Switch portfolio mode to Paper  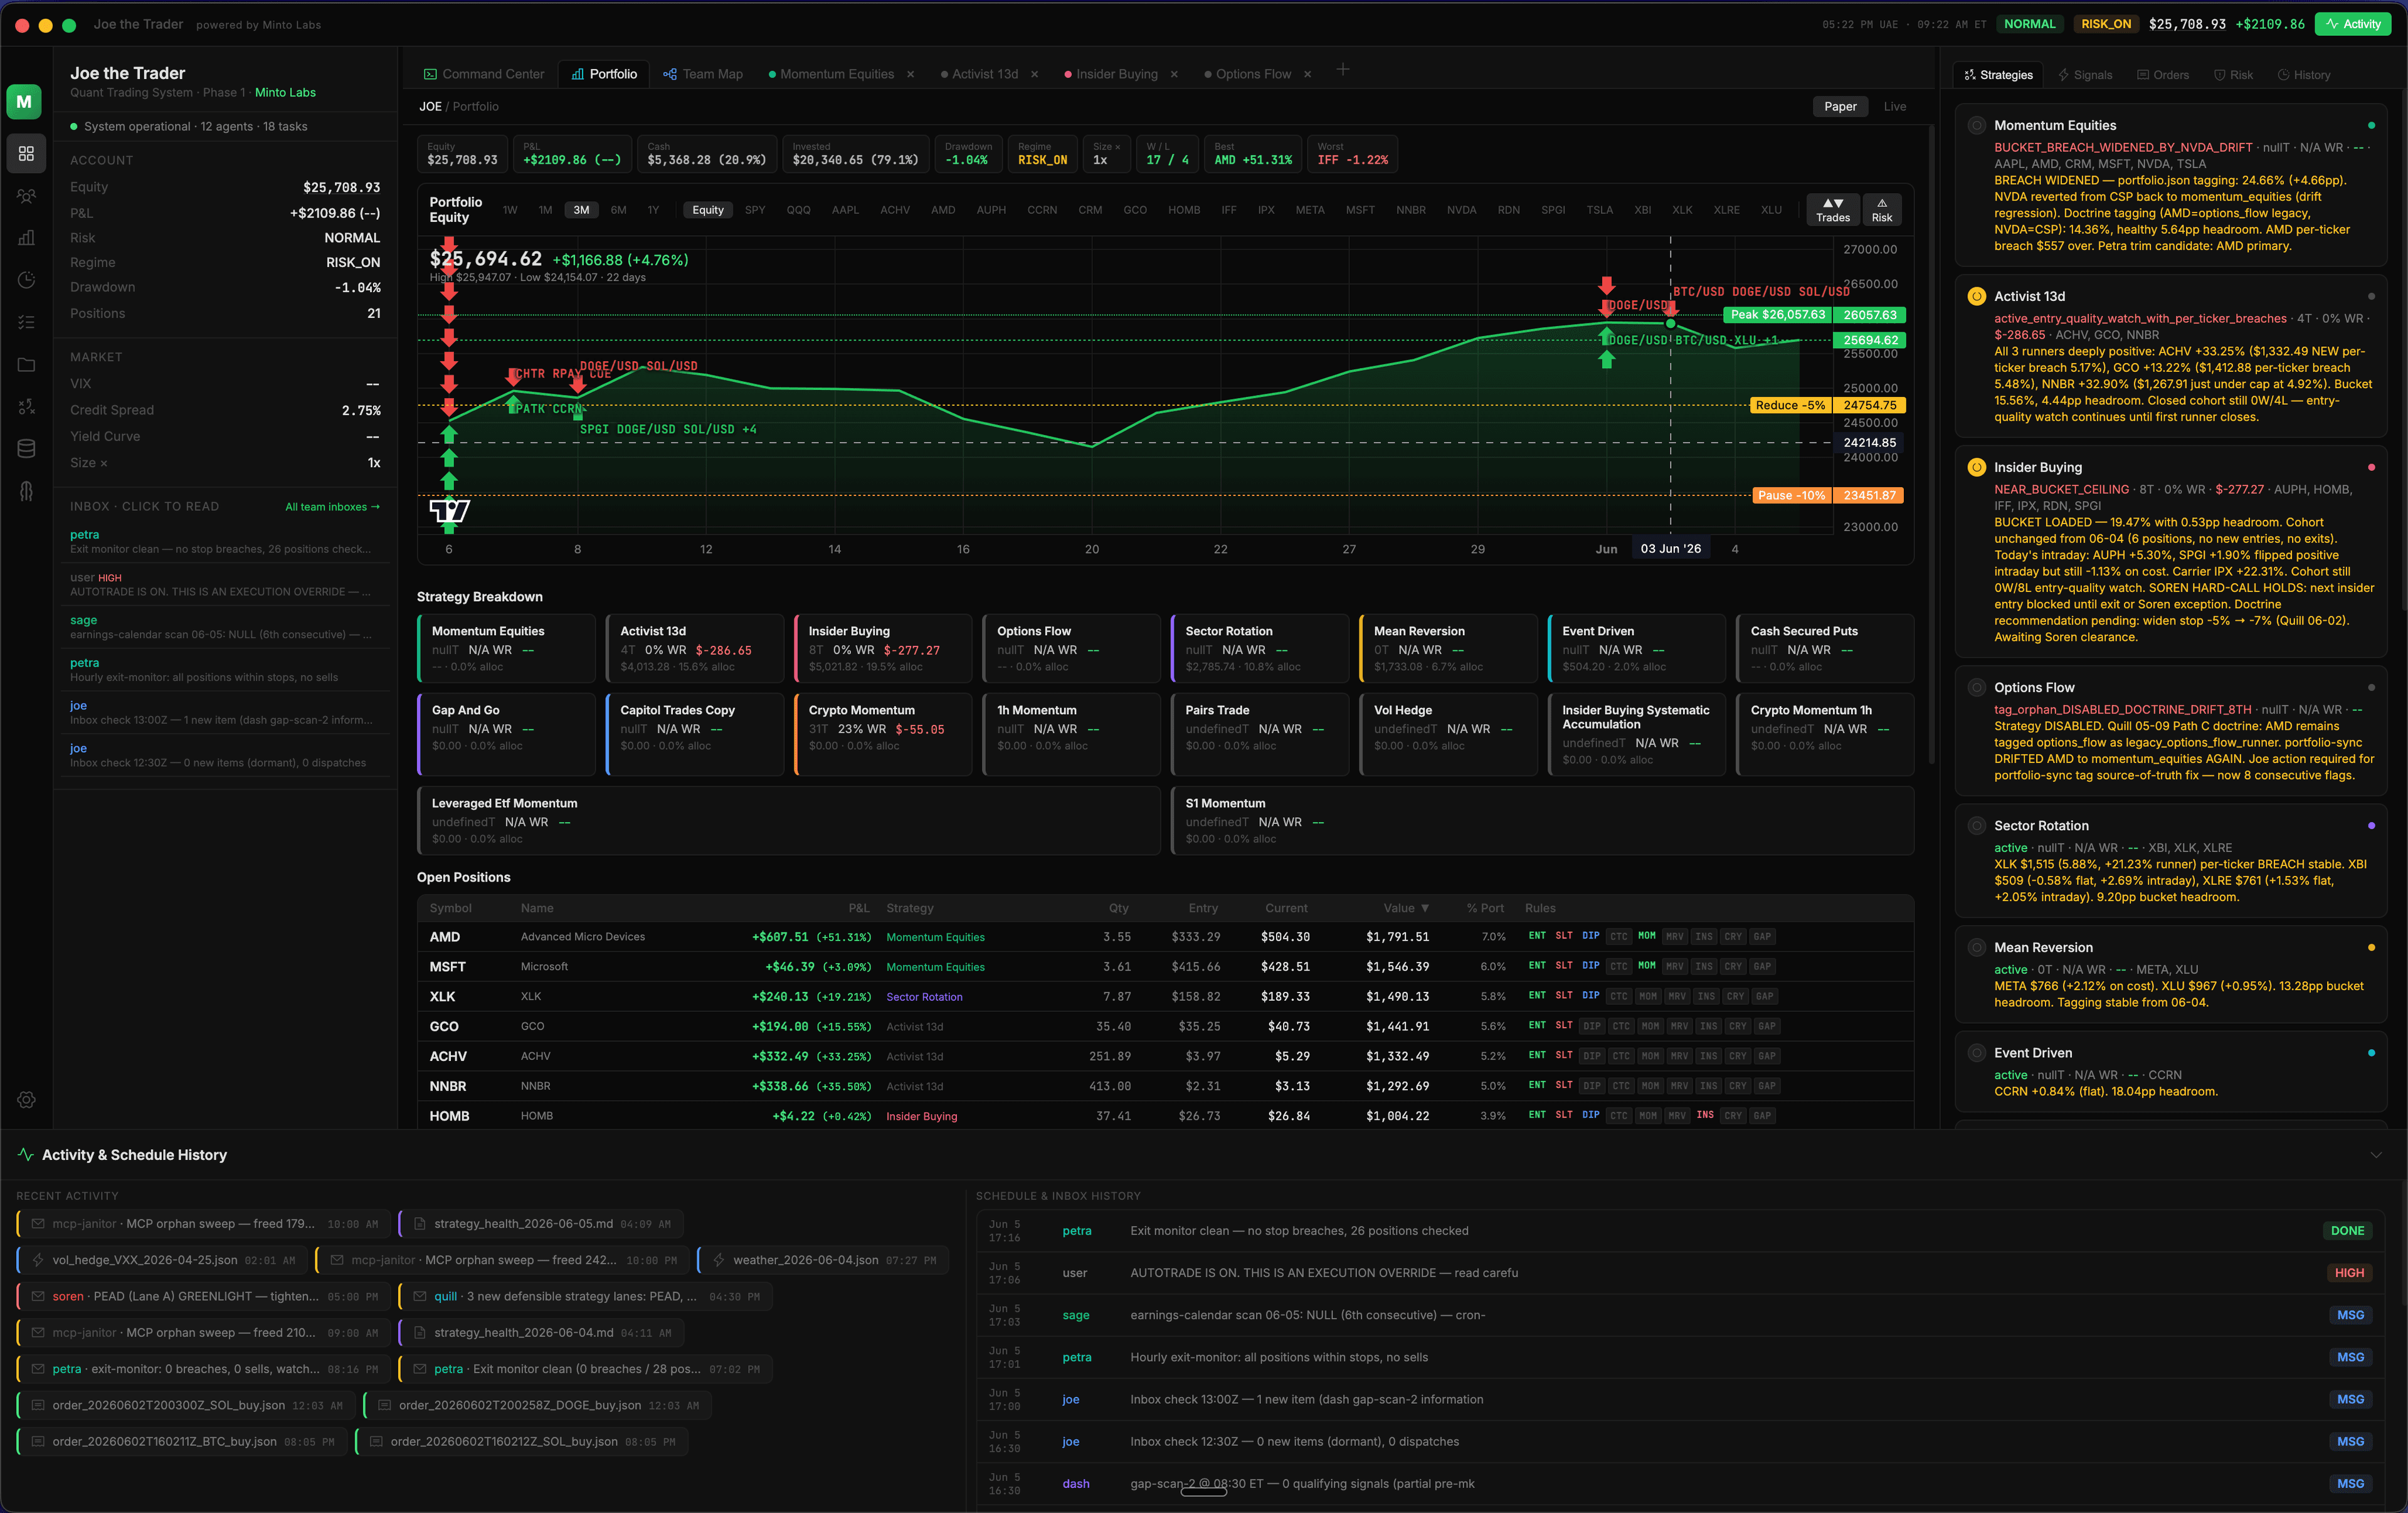coord(1840,106)
